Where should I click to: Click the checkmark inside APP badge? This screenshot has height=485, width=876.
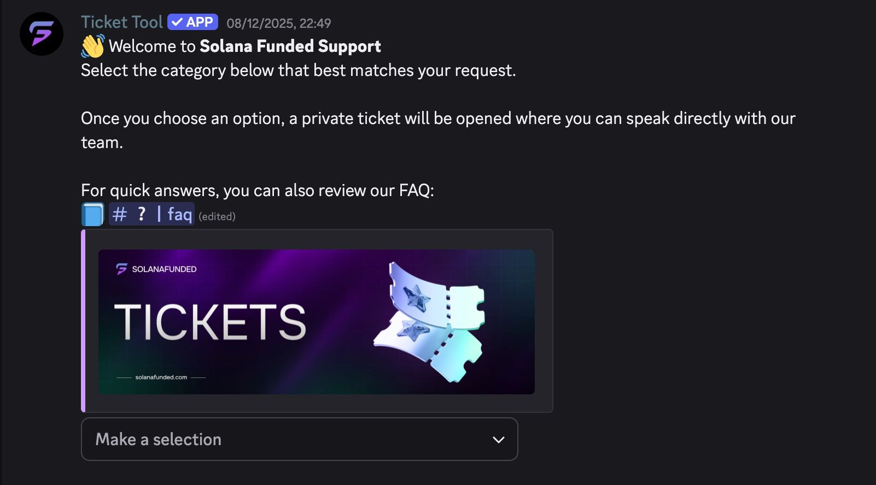click(x=177, y=22)
